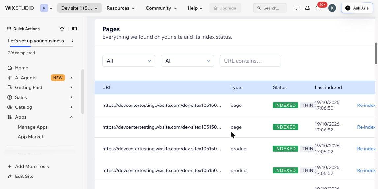Click the setup progress bar
Screen dimensions: 378x189
click(42, 47)
